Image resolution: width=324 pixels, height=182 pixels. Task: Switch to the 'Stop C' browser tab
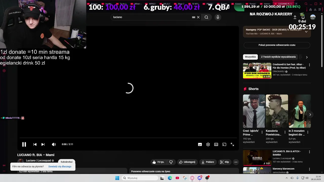180,4
